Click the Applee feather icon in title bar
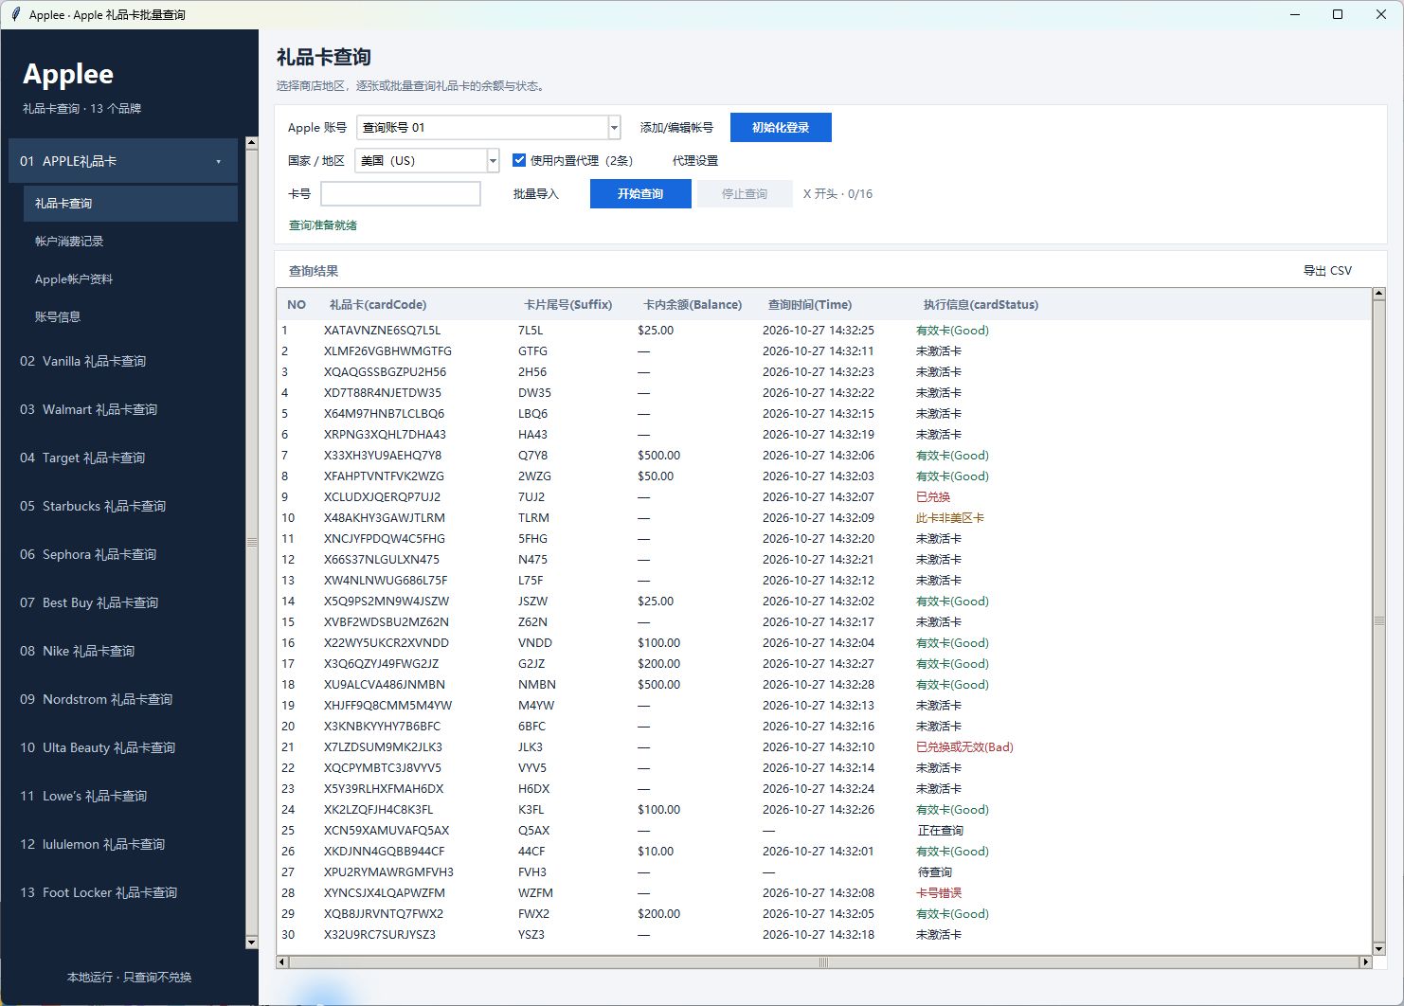Viewport: 1404px width, 1006px height. 15,14
